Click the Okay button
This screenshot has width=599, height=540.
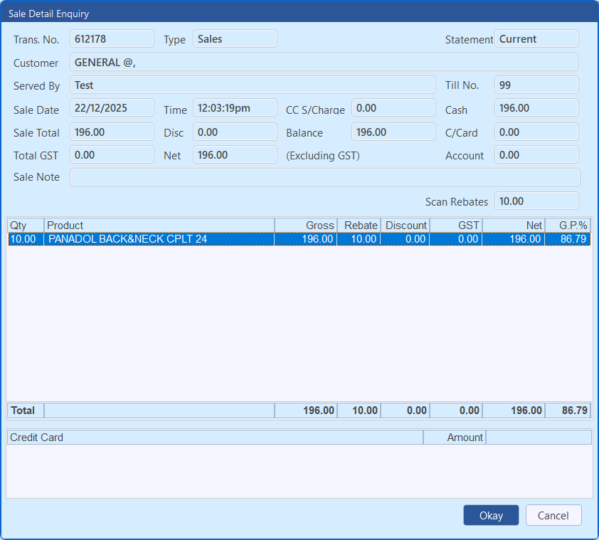[x=490, y=516]
